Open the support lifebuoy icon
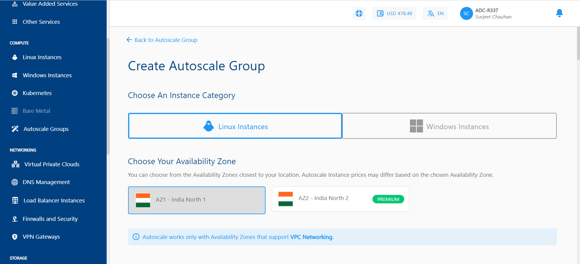The width and height of the screenshot is (580, 264). pyautogui.click(x=359, y=14)
